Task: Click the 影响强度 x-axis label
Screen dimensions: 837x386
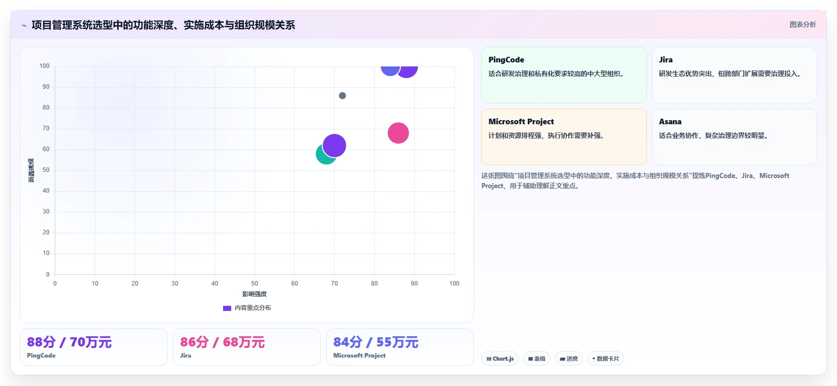Action: tap(254, 294)
